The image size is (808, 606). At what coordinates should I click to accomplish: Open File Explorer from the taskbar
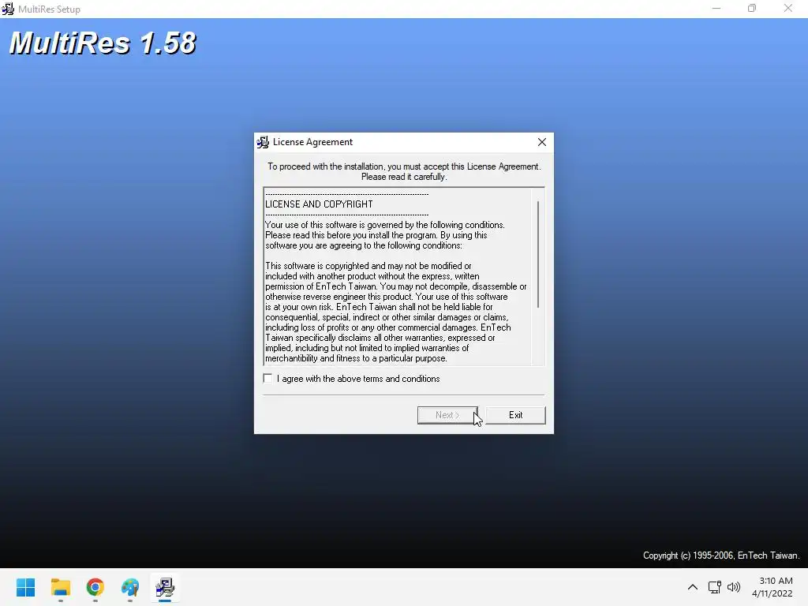pos(60,587)
